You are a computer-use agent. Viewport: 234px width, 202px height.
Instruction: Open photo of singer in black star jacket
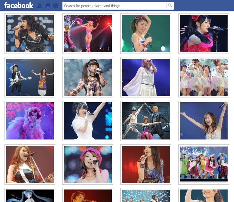[30, 34]
